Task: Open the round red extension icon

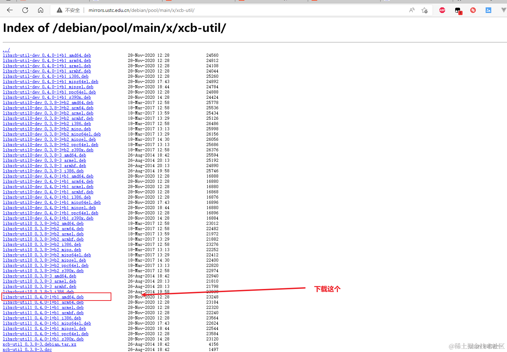Action: click(x=473, y=10)
